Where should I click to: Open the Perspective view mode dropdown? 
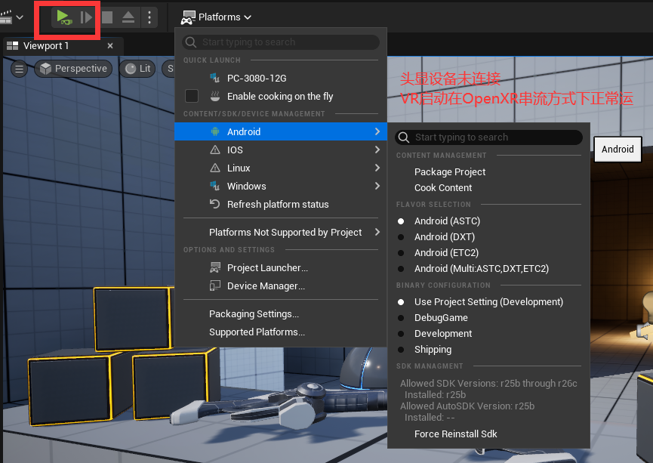coord(73,69)
